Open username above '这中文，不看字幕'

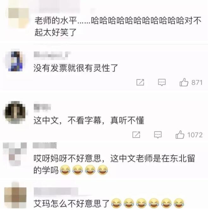click(42, 107)
